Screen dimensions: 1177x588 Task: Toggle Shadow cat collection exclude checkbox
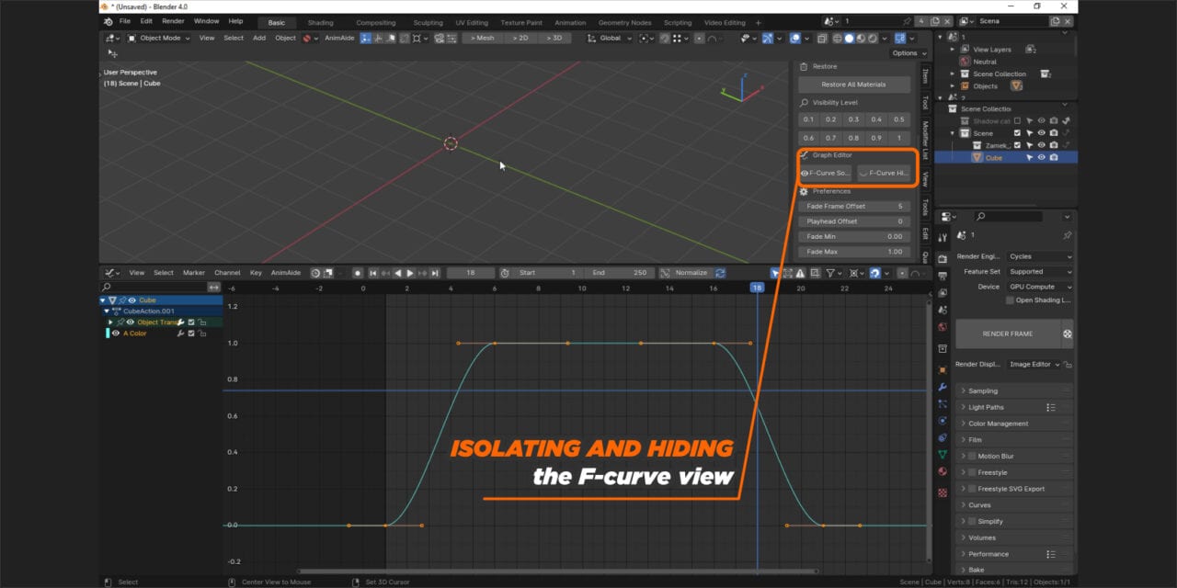(1017, 121)
